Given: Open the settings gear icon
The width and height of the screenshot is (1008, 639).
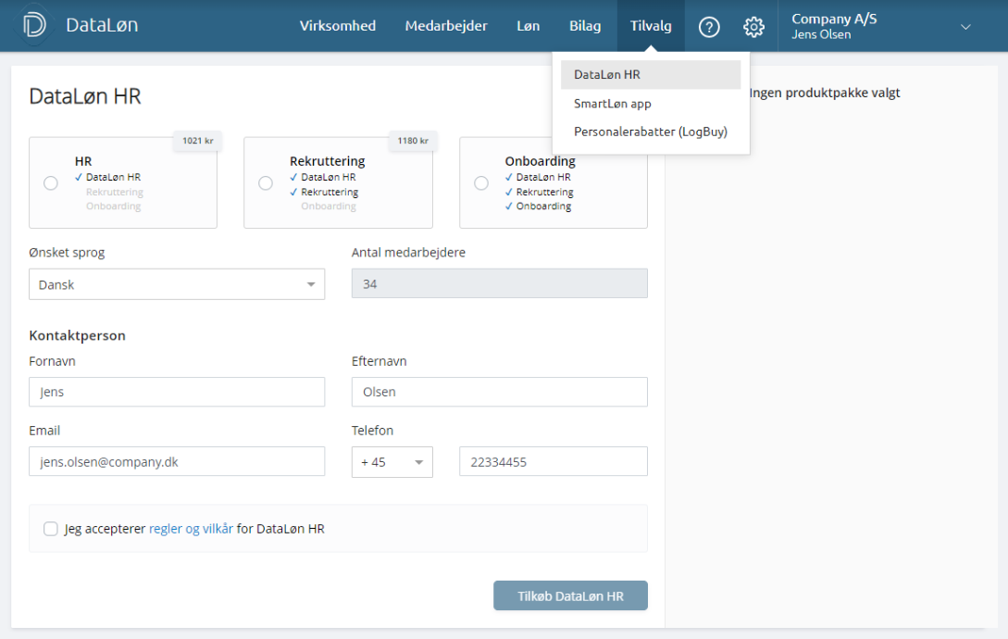Looking at the screenshot, I should pyautogui.click(x=753, y=27).
